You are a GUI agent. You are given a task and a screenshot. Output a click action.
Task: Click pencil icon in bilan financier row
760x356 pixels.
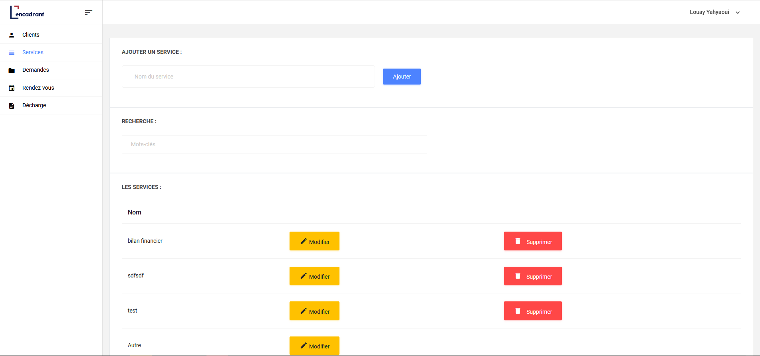[x=304, y=241]
